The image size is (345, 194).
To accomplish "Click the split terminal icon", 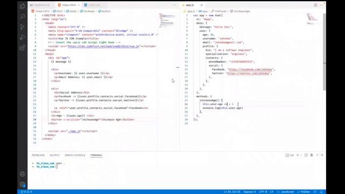I will pyautogui.click(x=306, y=155).
